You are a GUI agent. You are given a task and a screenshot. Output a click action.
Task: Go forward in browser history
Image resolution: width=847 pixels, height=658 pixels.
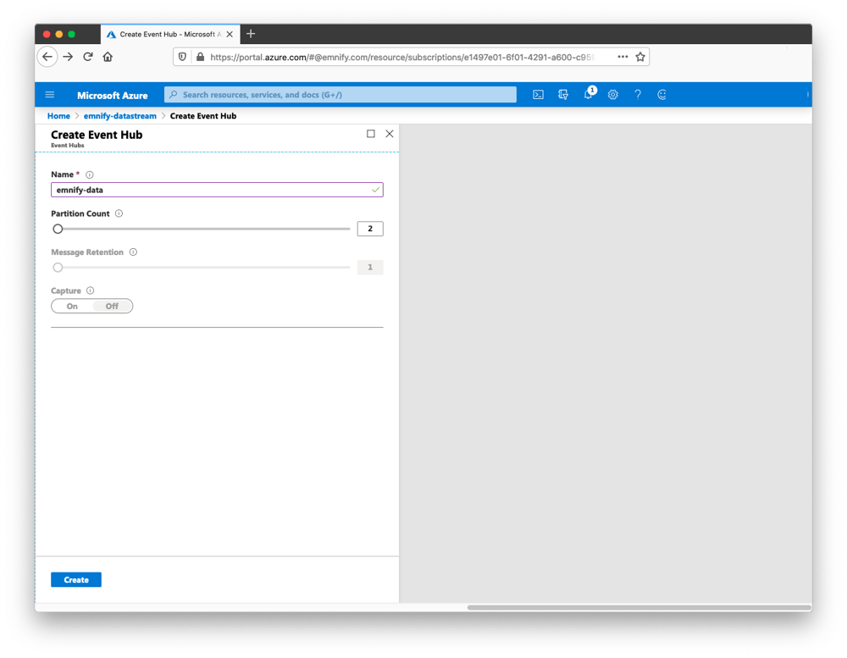click(68, 57)
